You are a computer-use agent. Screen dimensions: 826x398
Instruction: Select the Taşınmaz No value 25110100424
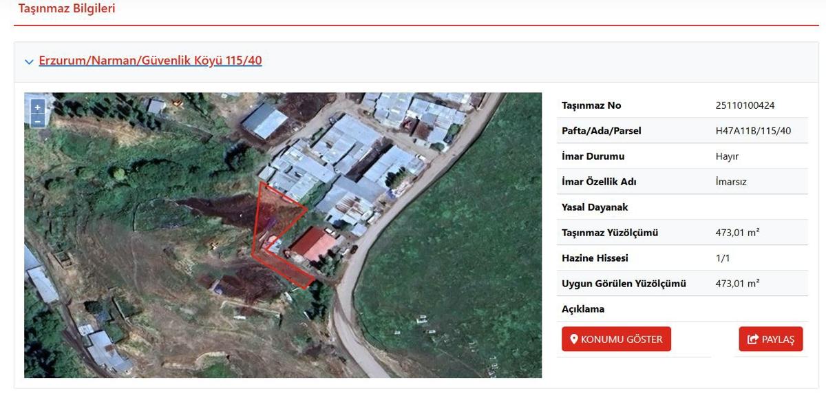click(745, 105)
